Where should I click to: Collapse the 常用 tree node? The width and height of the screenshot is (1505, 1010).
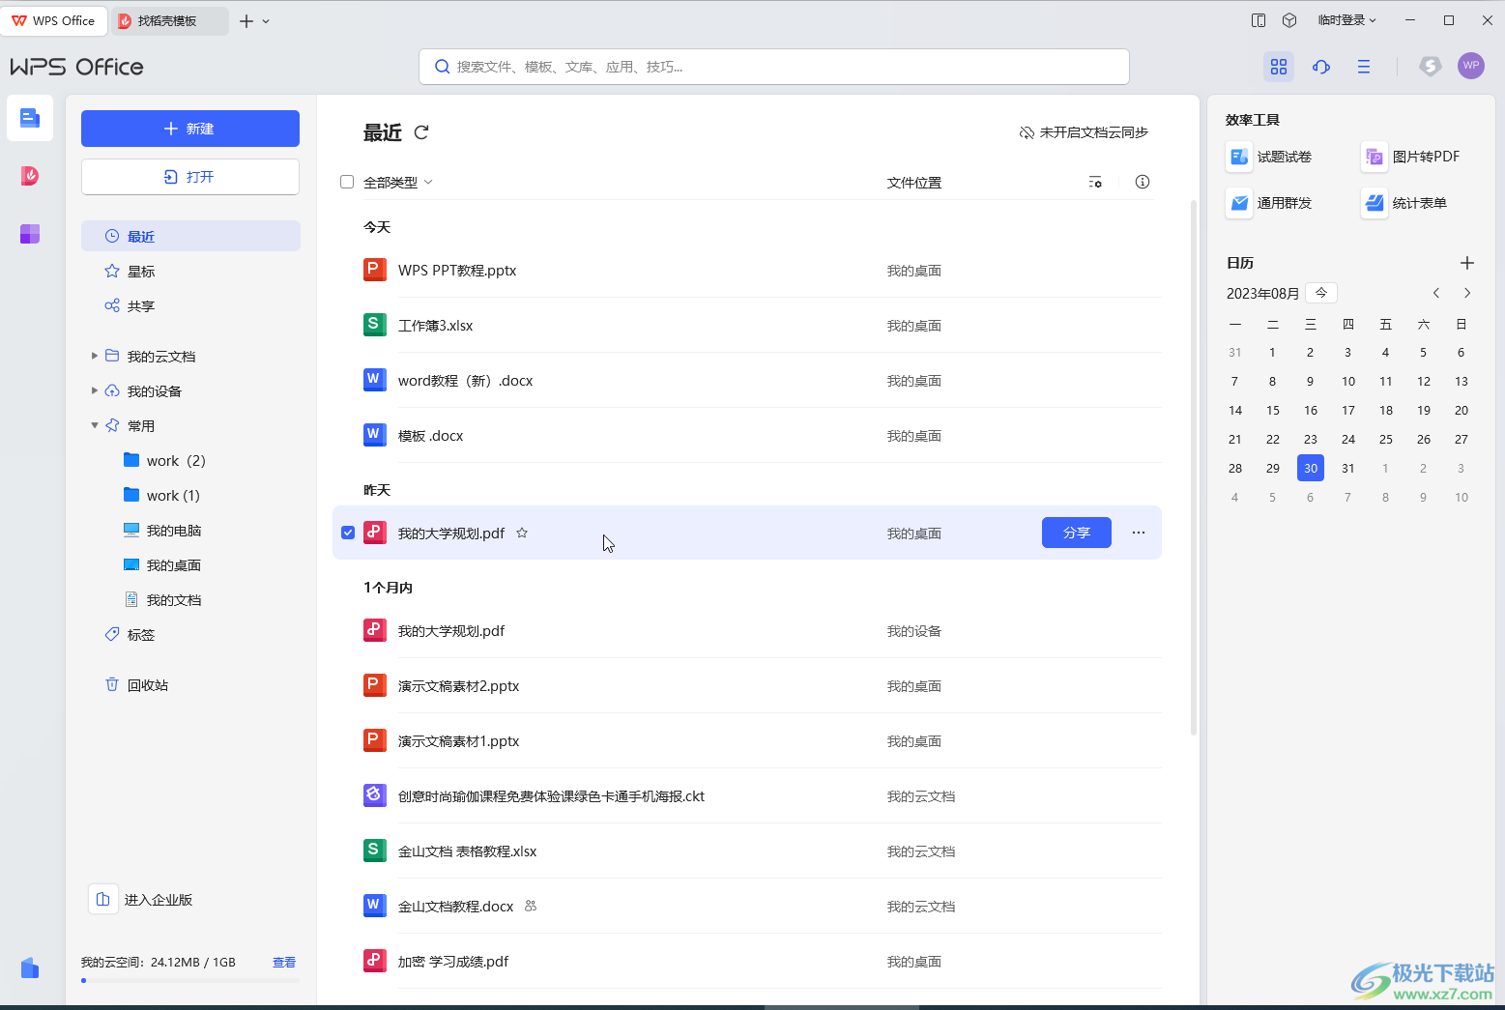[95, 425]
